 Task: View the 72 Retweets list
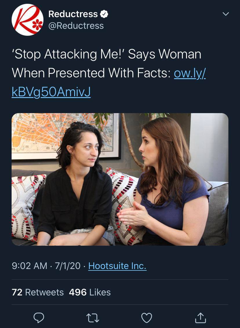coord(38,292)
